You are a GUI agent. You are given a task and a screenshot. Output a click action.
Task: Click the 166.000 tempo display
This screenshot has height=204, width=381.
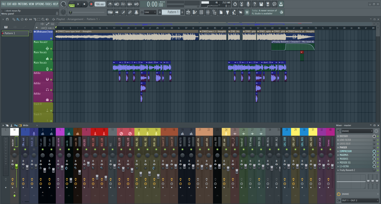tap(100, 4)
